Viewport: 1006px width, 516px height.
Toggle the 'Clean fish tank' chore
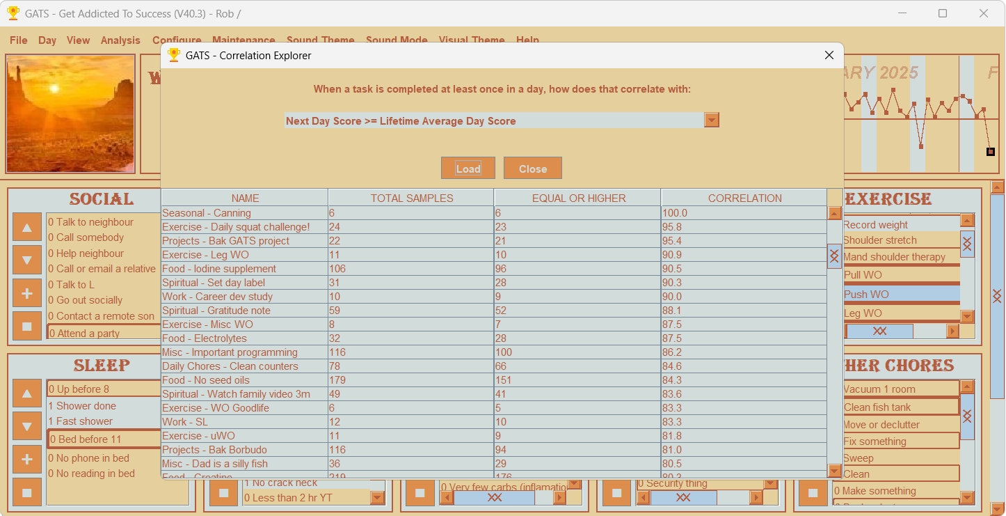[900, 407]
